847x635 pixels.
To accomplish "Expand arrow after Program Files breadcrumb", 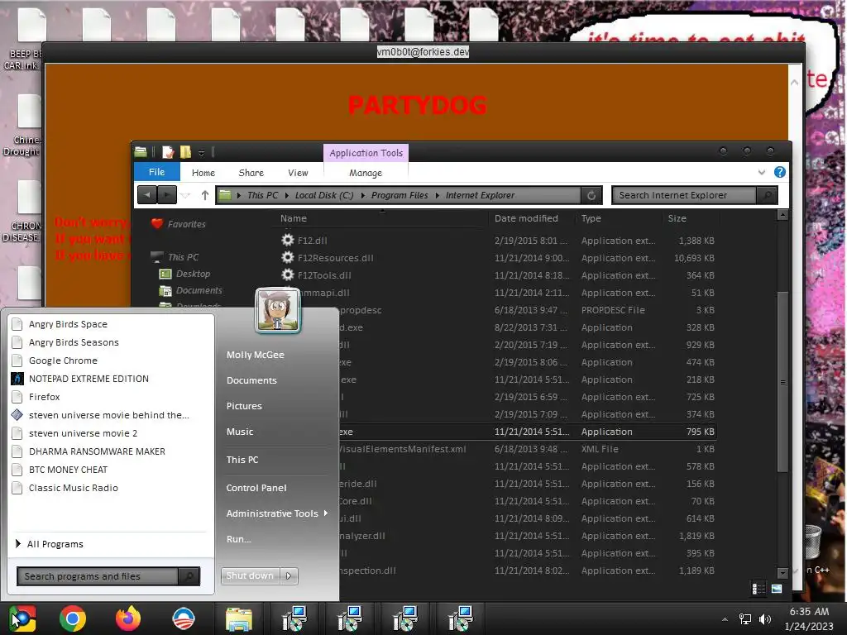I will 438,195.
